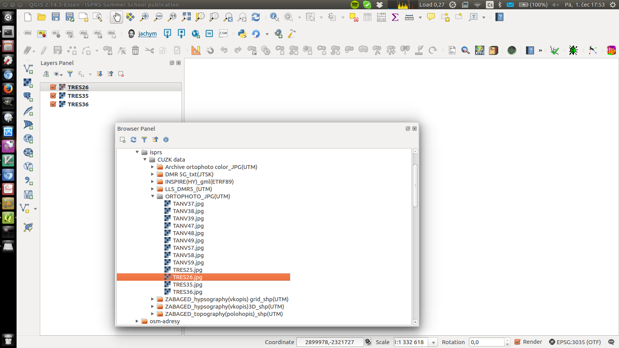Click the Add Raster Layer icon
The image size is (619, 348).
pos(28,83)
